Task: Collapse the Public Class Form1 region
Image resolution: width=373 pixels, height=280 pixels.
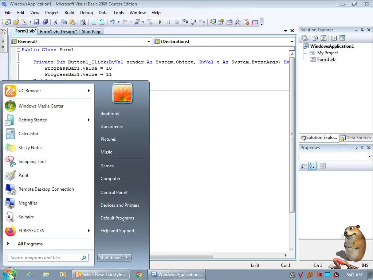Action: pyautogui.click(x=18, y=50)
